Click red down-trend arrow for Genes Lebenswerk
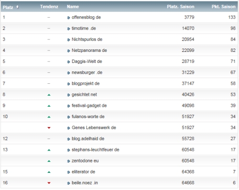This screenshot has height=190, width=239. click(49, 128)
